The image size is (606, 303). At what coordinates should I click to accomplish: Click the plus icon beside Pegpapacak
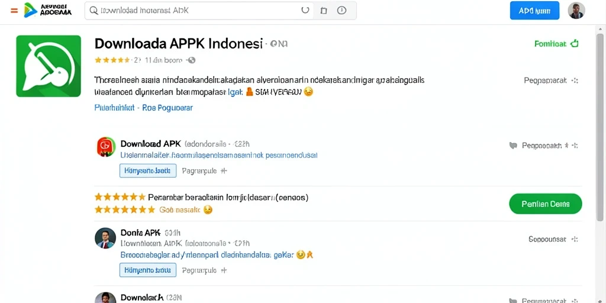click(575, 80)
